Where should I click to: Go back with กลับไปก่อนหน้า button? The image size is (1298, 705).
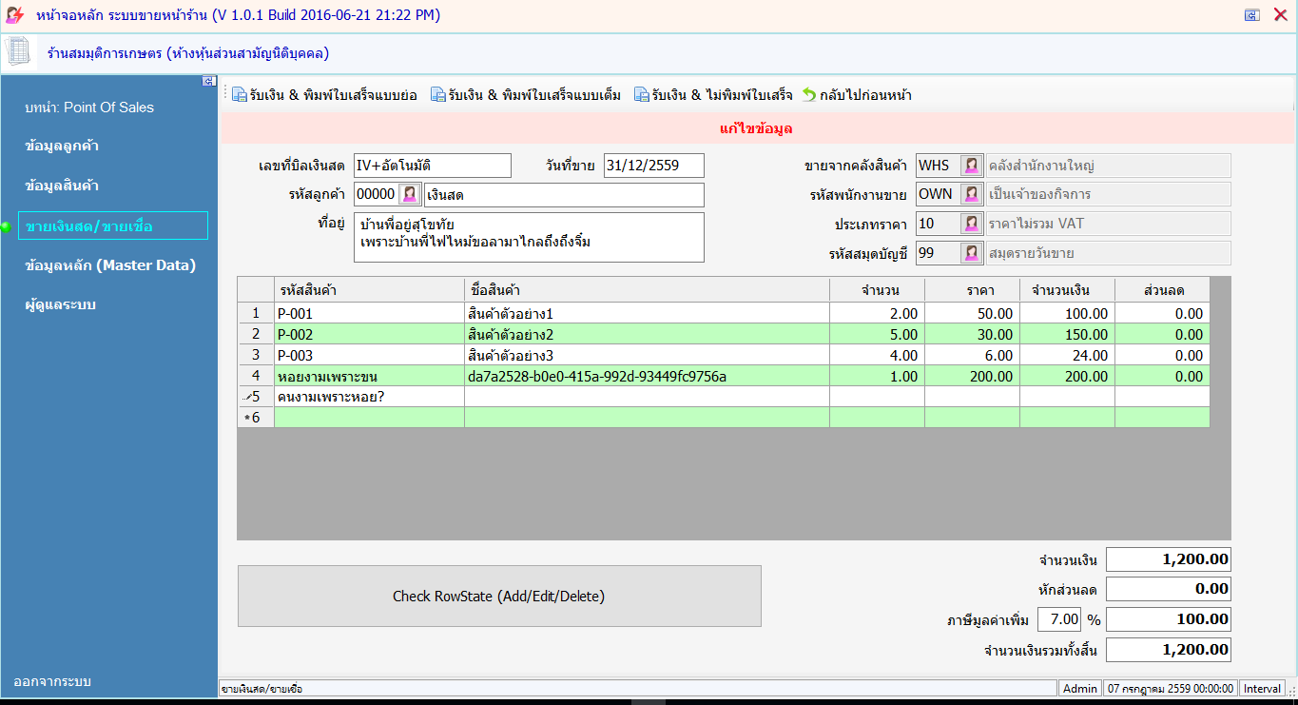tap(857, 95)
